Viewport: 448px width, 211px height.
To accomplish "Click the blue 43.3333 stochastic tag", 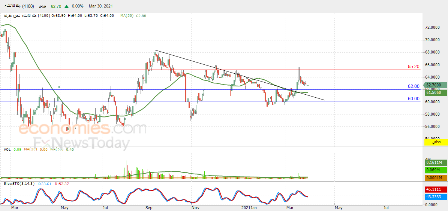I will [x=435, y=197].
